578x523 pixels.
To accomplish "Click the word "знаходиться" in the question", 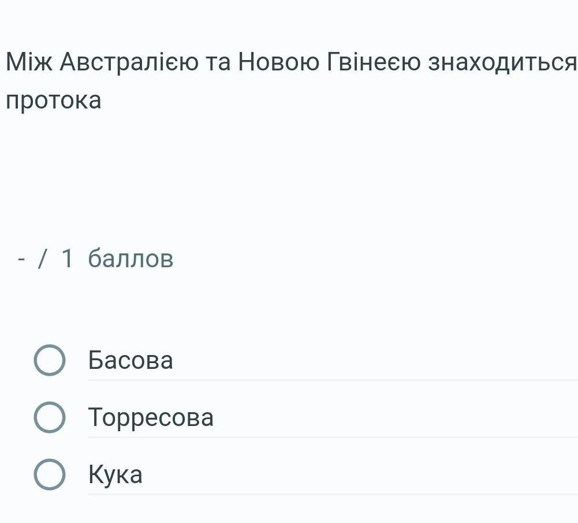I will click(x=501, y=62).
